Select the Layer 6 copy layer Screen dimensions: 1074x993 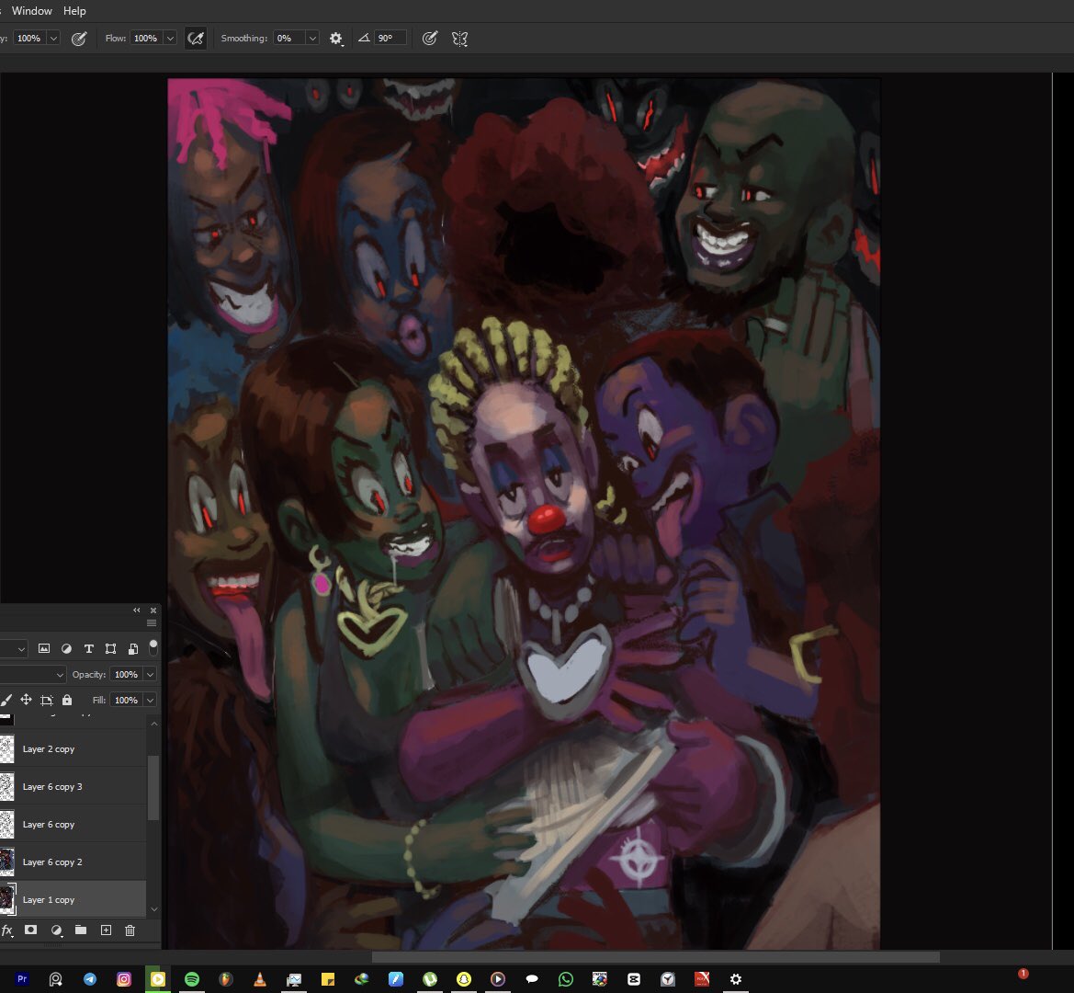[x=73, y=825]
